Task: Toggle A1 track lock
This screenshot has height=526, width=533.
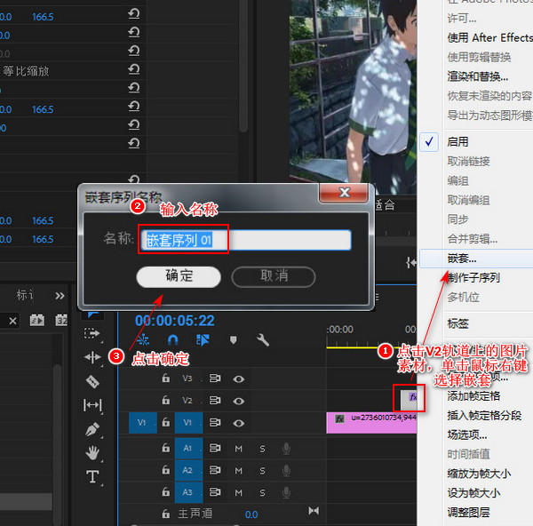Action: pos(166,448)
